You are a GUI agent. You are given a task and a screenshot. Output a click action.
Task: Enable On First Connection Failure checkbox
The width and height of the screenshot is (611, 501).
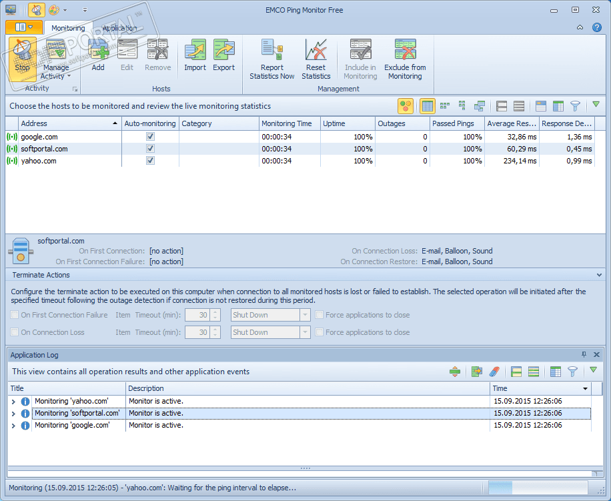click(15, 315)
